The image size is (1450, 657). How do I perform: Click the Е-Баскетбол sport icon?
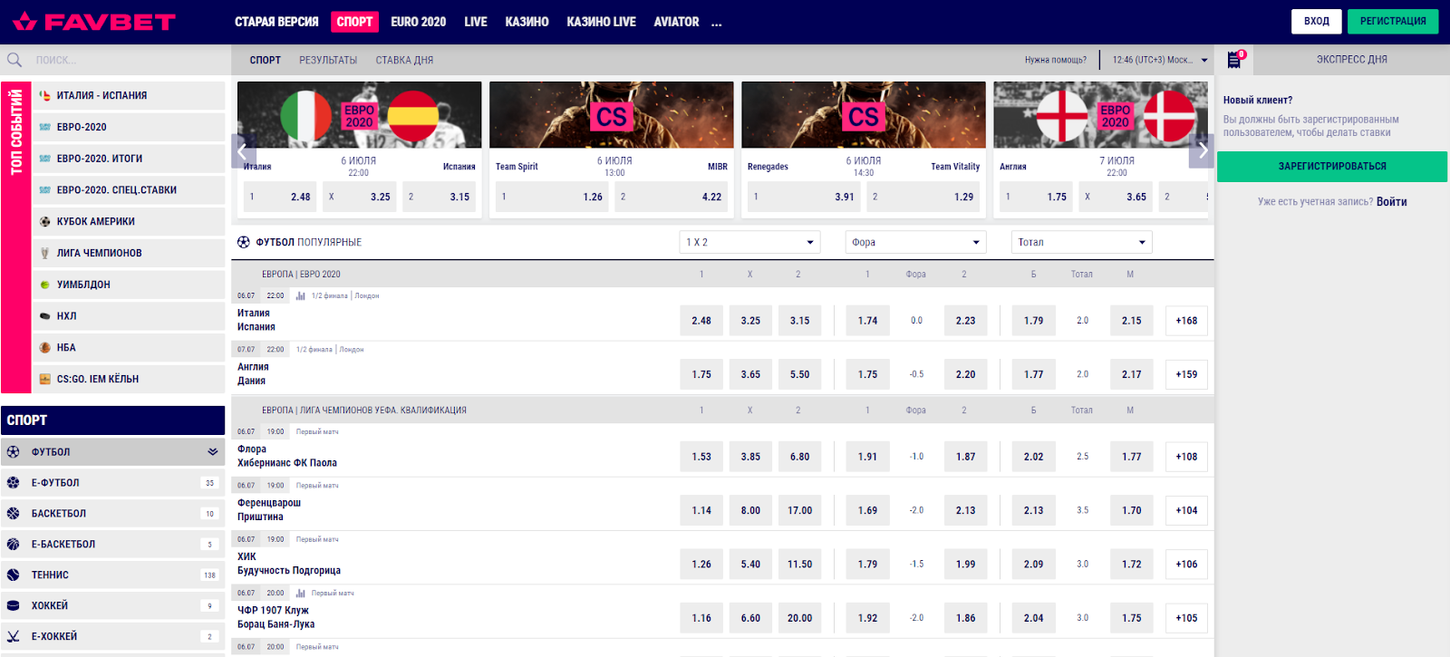click(x=13, y=544)
